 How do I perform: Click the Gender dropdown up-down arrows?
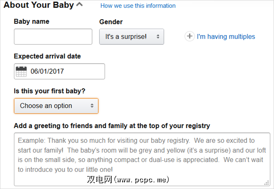157,37
